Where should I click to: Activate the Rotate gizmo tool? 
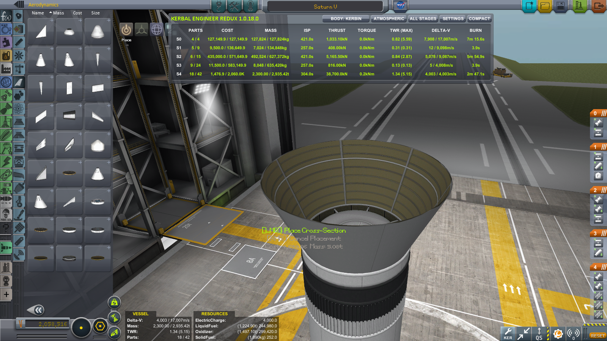pos(157,30)
